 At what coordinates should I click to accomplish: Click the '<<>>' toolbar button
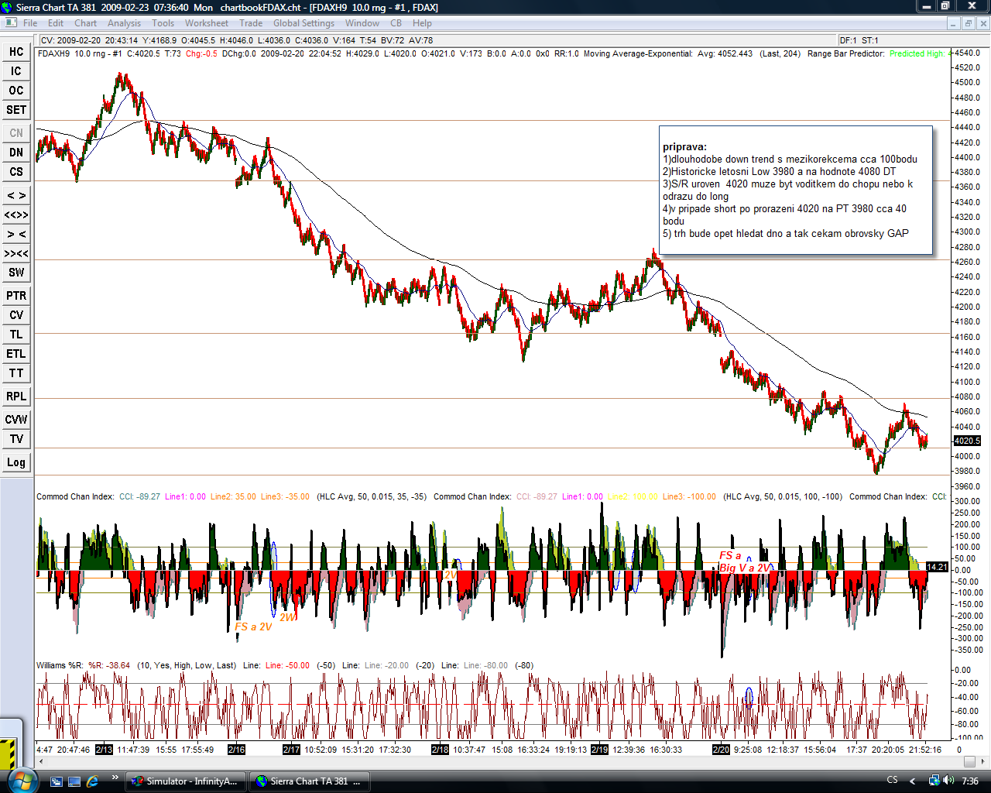tap(16, 215)
